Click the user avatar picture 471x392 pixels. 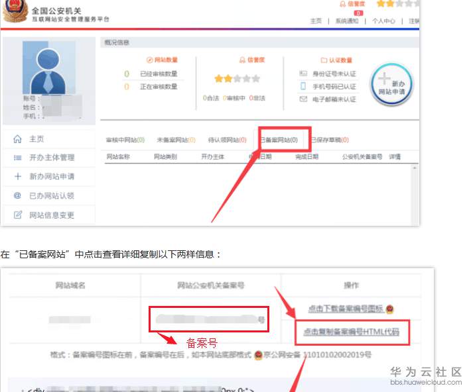click(48, 68)
